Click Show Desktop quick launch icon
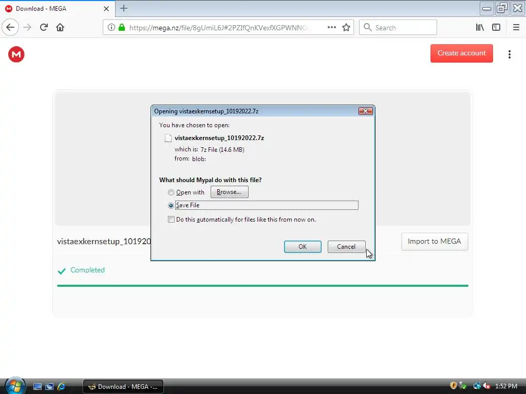The width and height of the screenshot is (526, 394). click(x=37, y=387)
